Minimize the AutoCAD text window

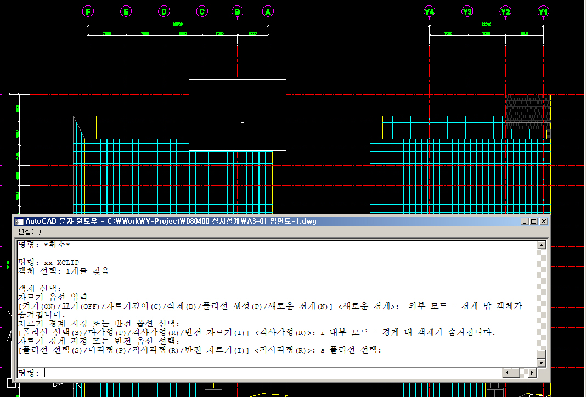coord(526,222)
